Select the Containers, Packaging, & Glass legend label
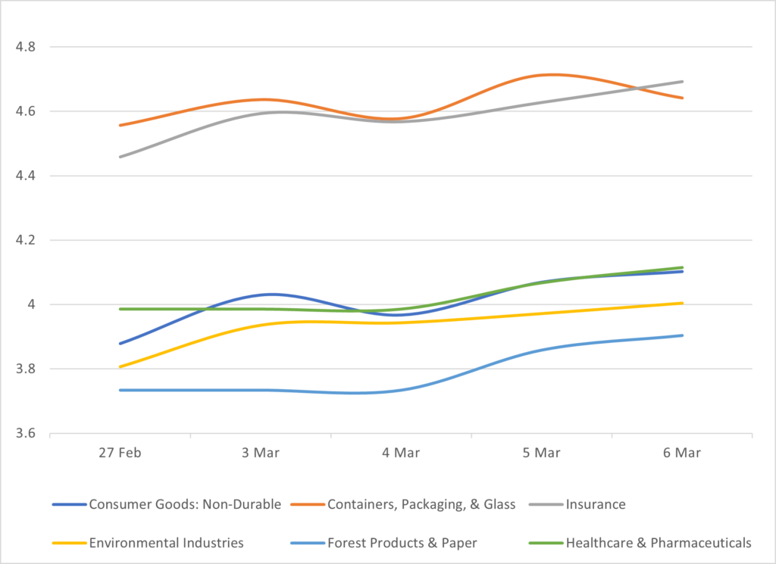Screen dimensions: 776x564 (420, 504)
